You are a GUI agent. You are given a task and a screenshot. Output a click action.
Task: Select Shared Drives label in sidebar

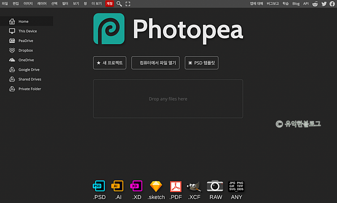pyautogui.click(x=30, y=79)
